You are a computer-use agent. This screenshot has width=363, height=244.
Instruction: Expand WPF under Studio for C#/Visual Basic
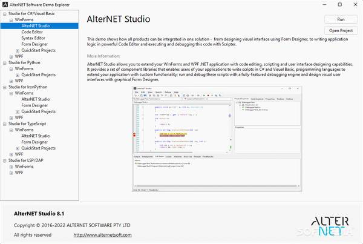coord(11,57)
